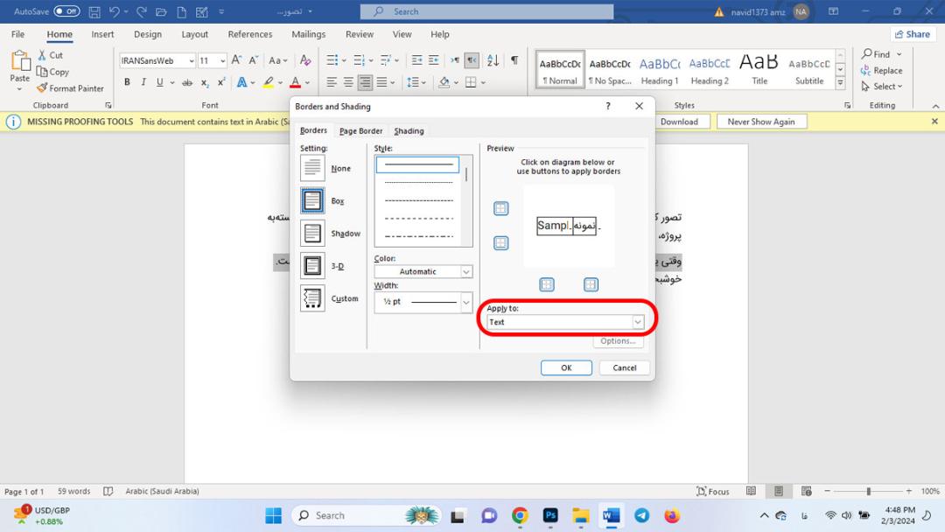Switch to Page Border tab

click(360, 130)
